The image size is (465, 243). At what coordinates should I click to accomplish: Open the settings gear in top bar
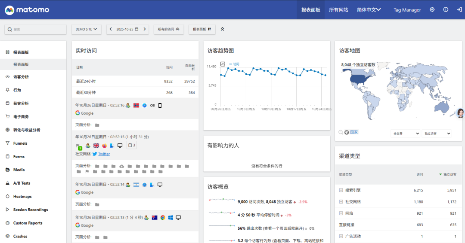pyautogui.click(x=432, y=9)
